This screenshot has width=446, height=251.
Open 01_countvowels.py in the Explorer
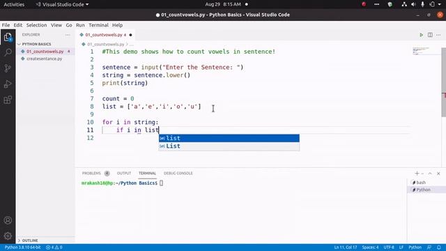click(x=45, y=52)
